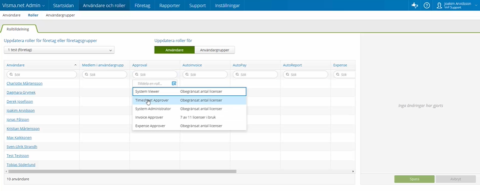The height and width of the screenshot is (191, 480).
Task: Click the Avbryt button
Action: [x=455, y=179]
